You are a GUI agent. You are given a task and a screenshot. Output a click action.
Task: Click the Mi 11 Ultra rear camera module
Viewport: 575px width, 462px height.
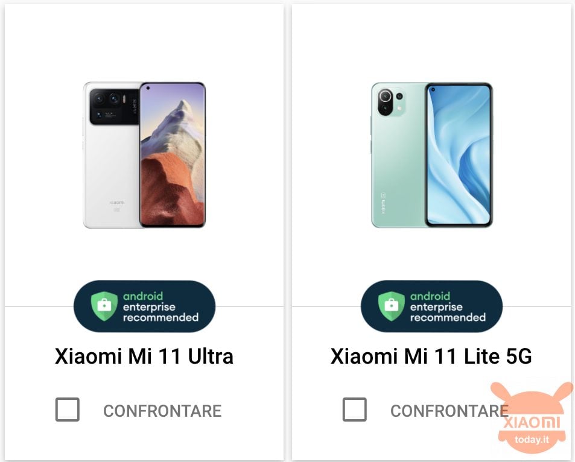click(x=115, y=107)
